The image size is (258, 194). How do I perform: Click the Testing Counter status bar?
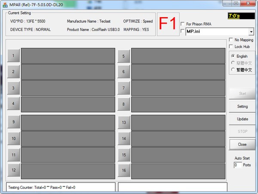(x=61, y=188)
